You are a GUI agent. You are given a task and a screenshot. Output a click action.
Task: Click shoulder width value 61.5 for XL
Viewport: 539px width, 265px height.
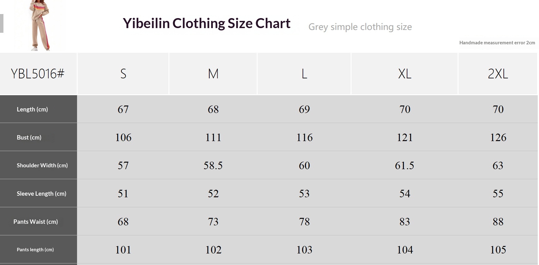coord(405,165)
